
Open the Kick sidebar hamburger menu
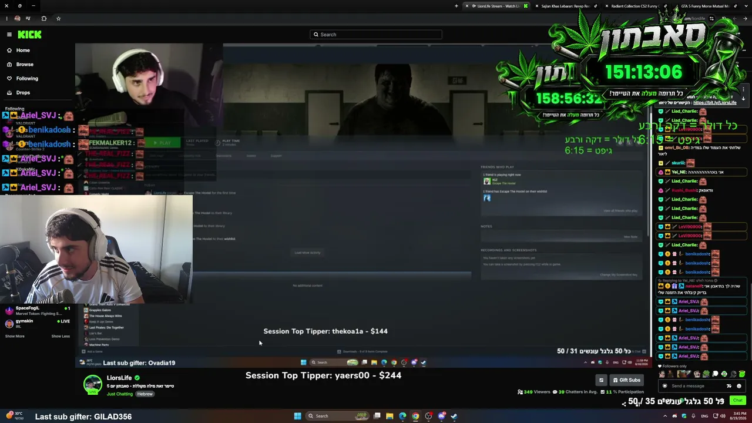[x=9, y=35]
